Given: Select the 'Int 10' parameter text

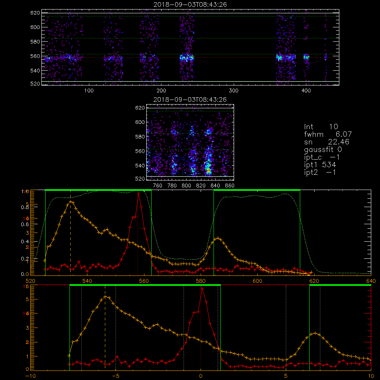Looking at the screenshot, I should [x=321, y=127].
